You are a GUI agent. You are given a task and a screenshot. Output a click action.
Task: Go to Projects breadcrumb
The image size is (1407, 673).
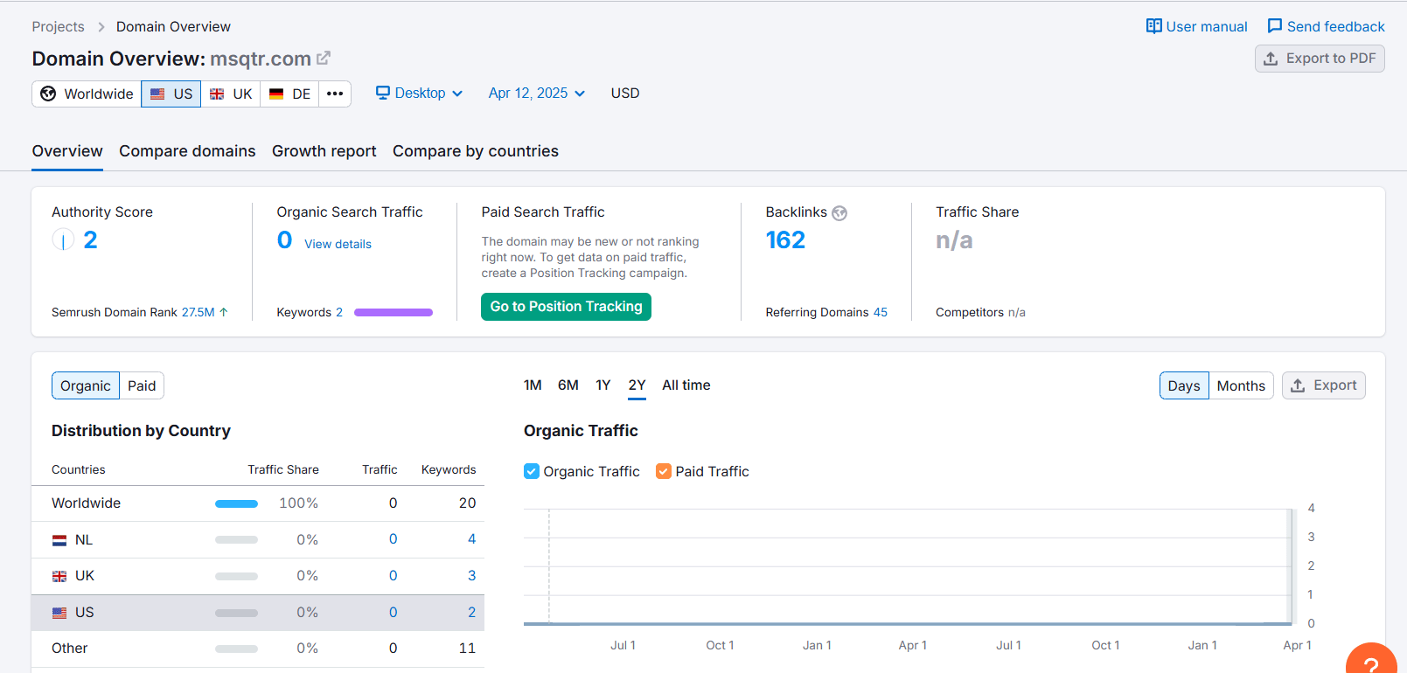point(59,27)
